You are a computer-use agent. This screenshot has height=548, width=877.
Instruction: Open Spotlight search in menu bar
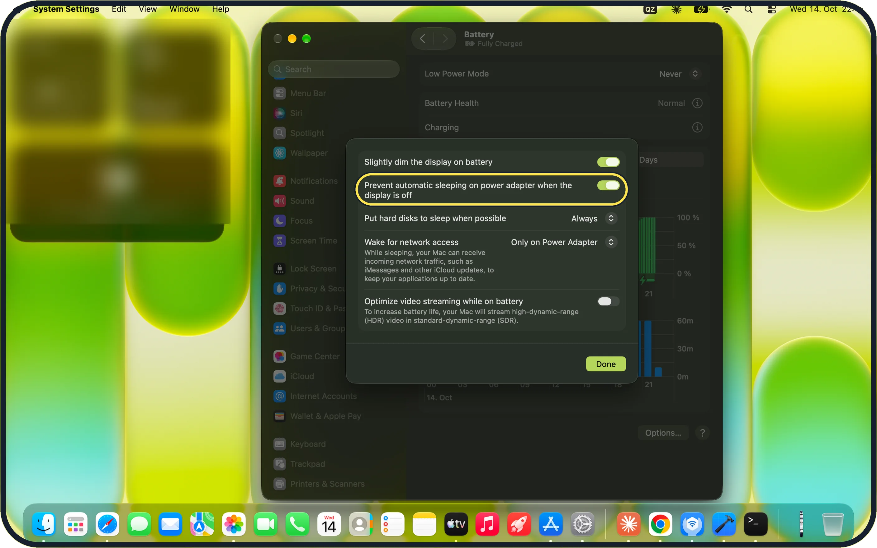coord(748,9)
